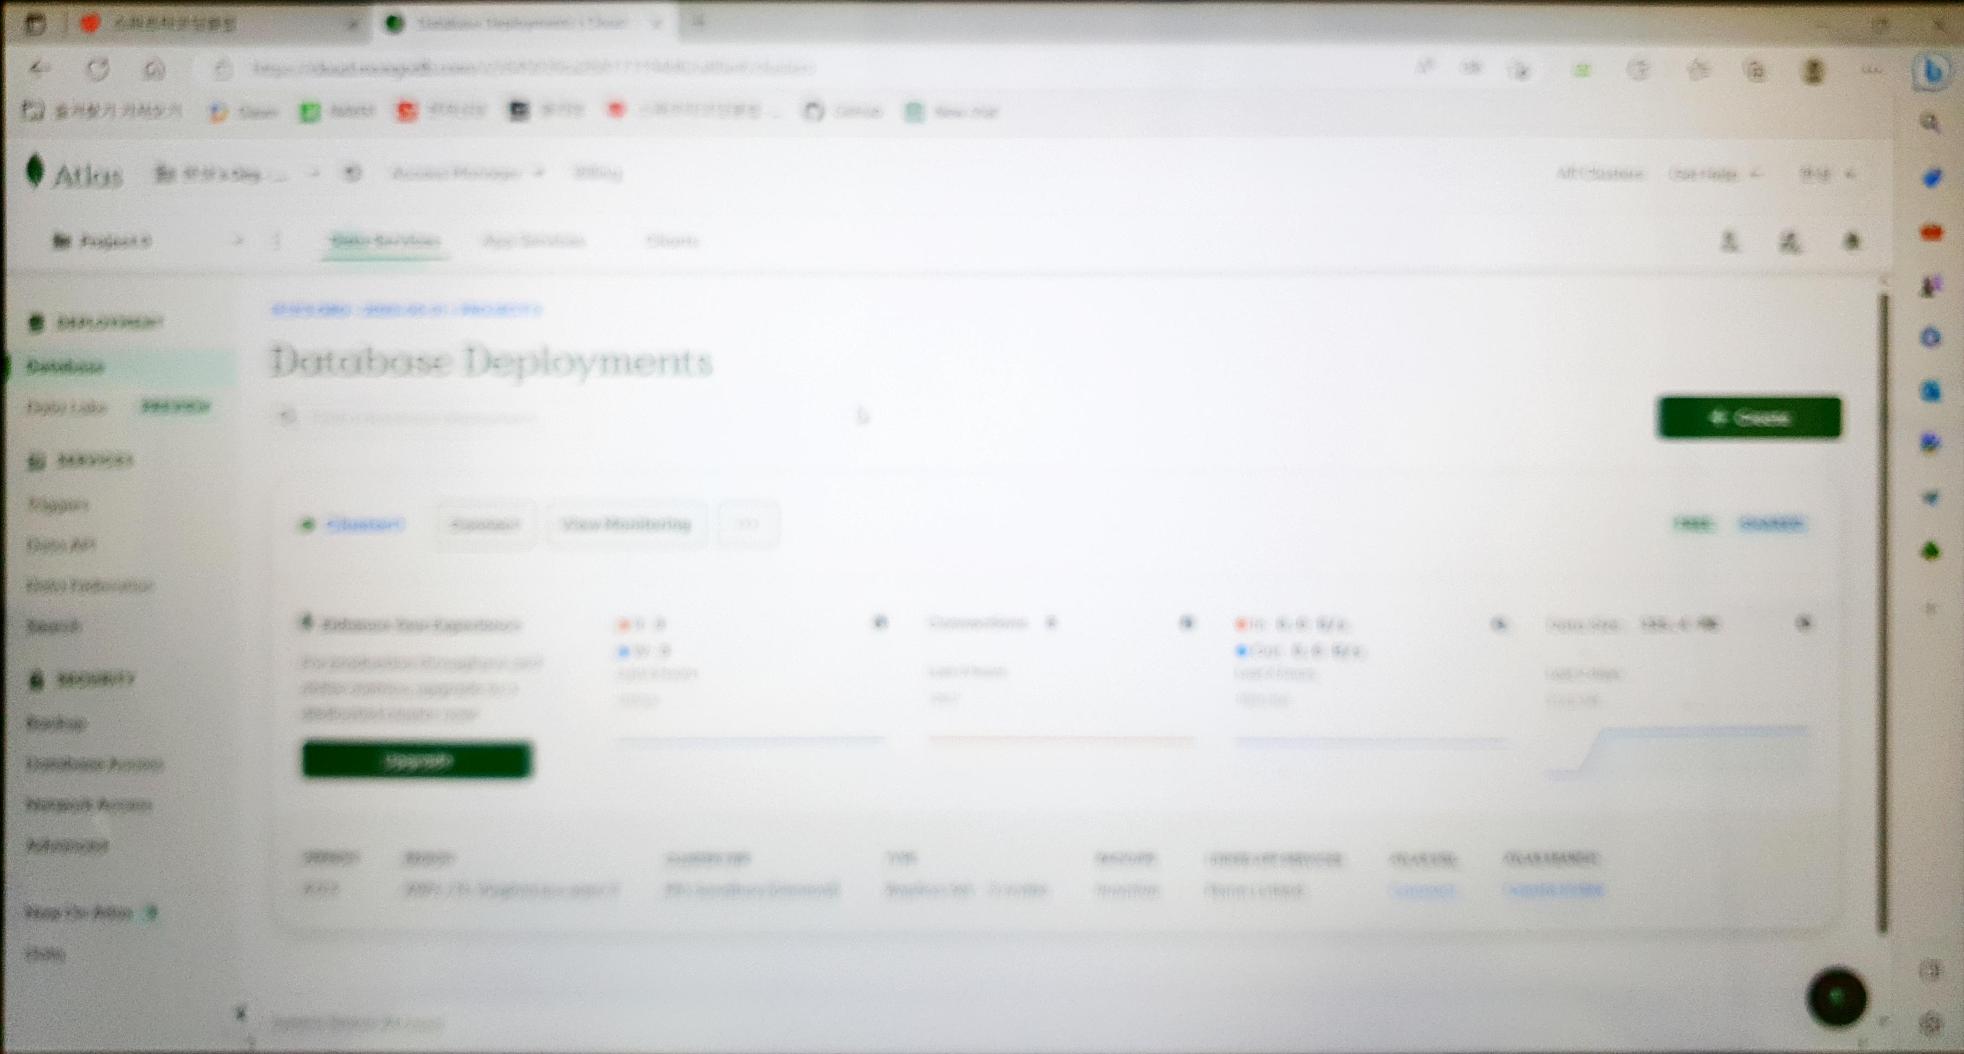Image resolution: width=1964 pixels, height=1054 pixels.
Task: Refresh the current page
Action: pyautogui.click(x=98, y=69)
